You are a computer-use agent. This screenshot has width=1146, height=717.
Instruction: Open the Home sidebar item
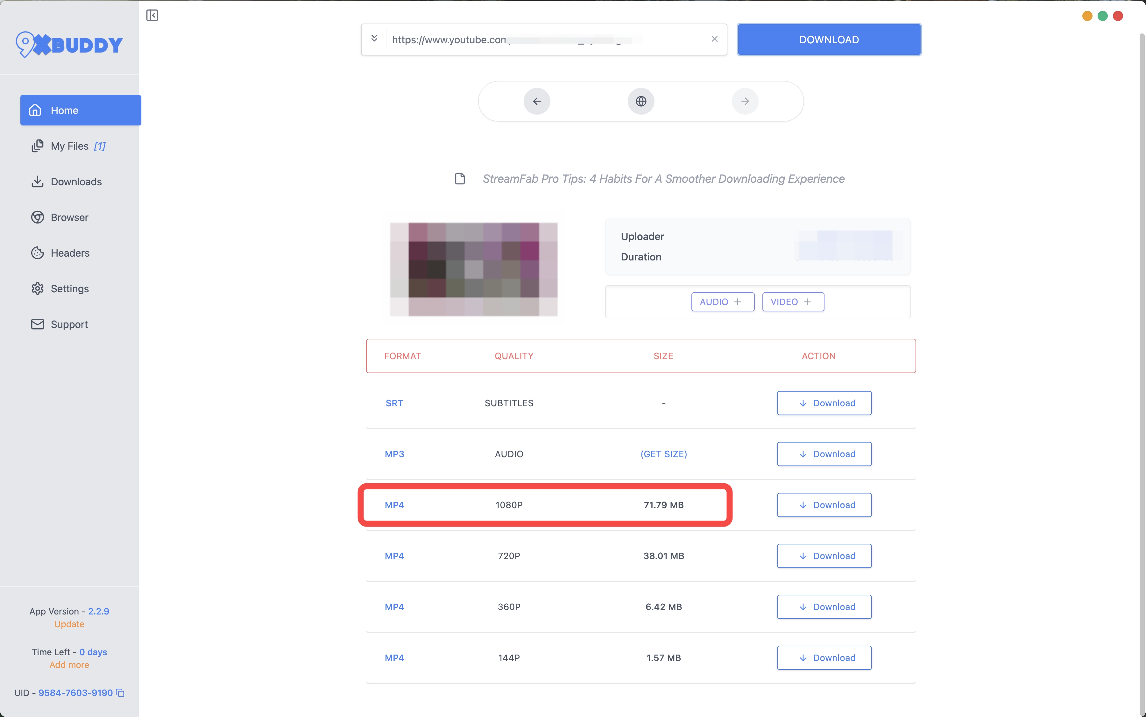coord(81,110)
